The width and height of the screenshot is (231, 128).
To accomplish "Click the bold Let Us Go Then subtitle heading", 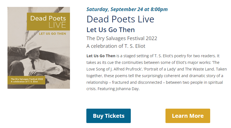I will pos(111,29).
